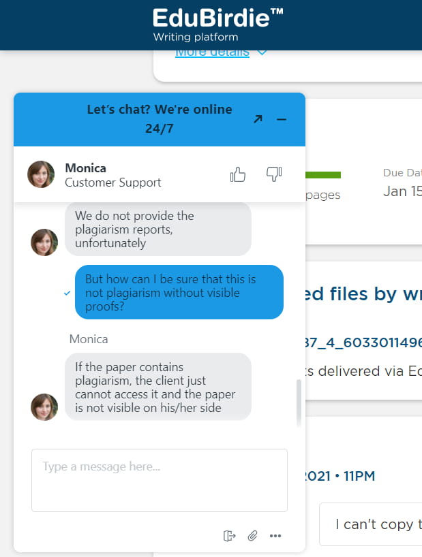Viewport: 422px width, 557px height.
Task: Click the 'Let's chat? We're online 24/7' header
Action: tap(160, 119)
